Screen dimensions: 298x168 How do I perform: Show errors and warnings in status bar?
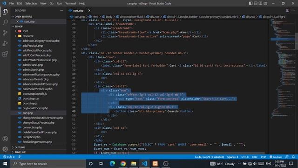9,157
